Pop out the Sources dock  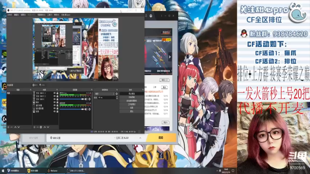click(57, 90)
